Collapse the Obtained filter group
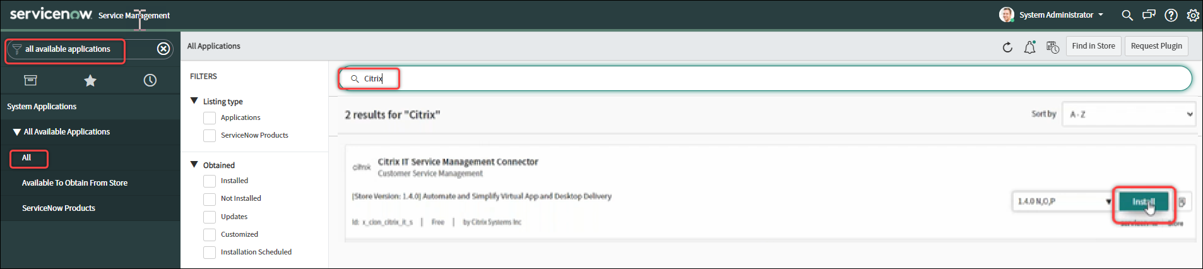This screenshot has height=269, width=1203. point(194,165)
